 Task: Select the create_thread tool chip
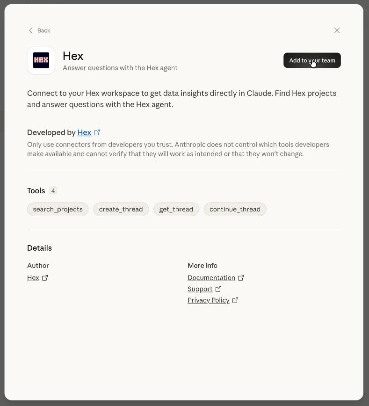pyautogui.click(x=121, y=209)
